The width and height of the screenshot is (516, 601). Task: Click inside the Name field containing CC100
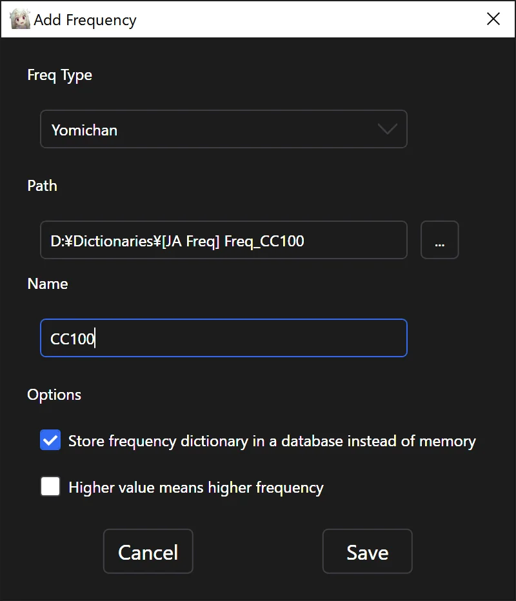tap(224, 338)
